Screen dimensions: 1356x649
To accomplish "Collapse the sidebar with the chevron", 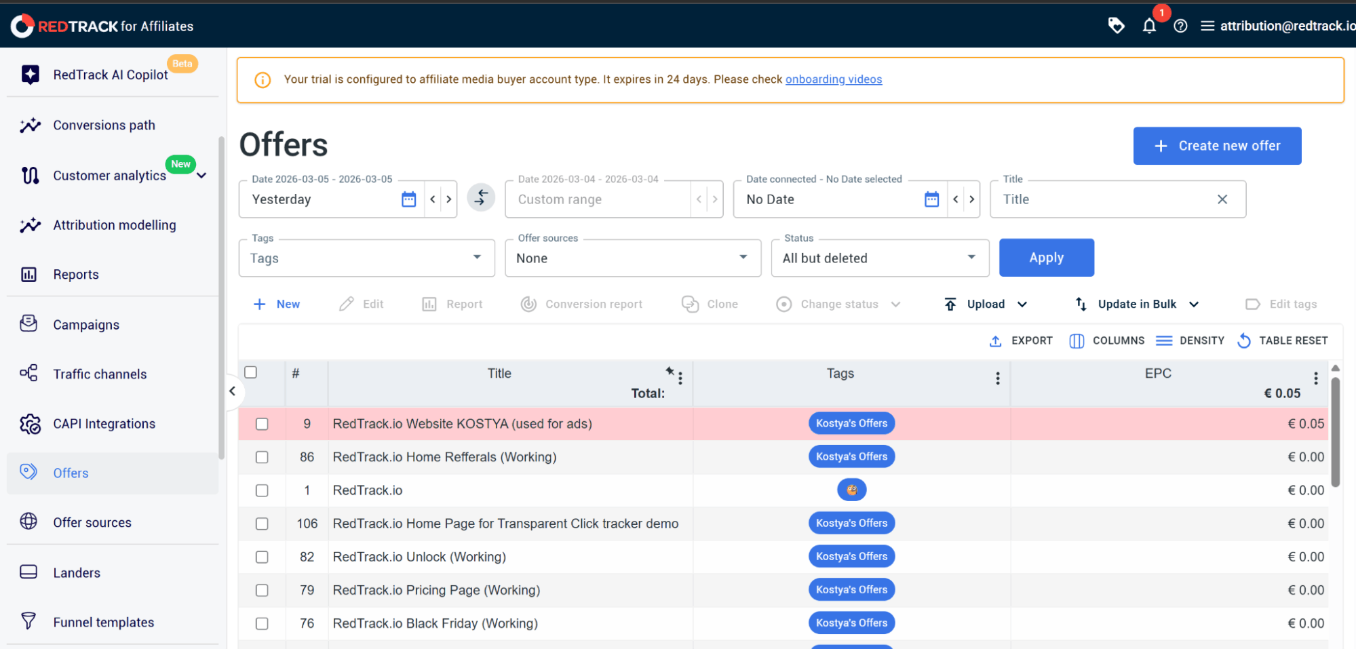I will (x=232, y=391).
